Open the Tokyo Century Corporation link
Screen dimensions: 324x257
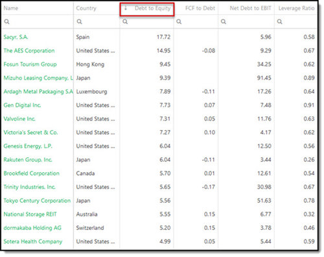(x=37, y=201)
